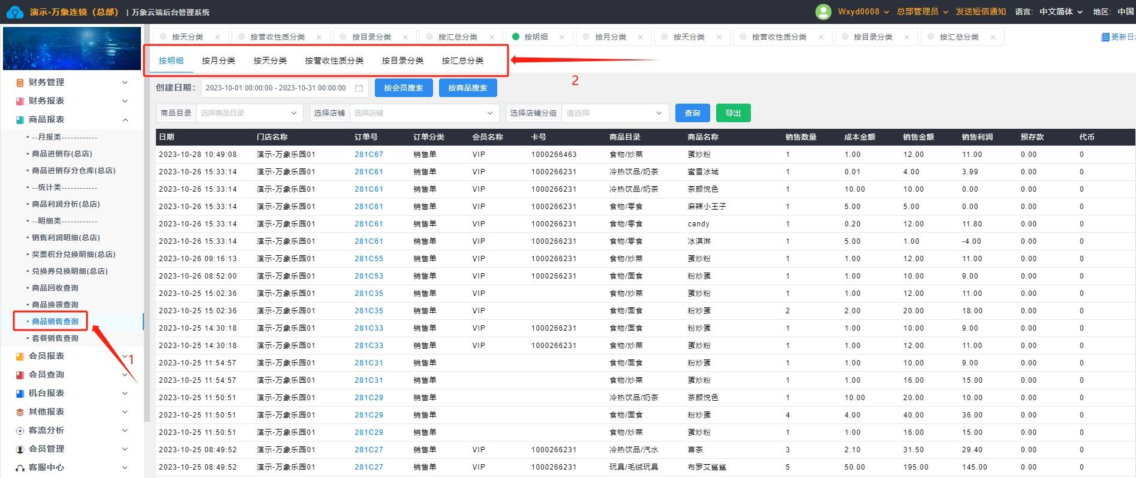Click the 客流分析 sidebar icon

20,431
